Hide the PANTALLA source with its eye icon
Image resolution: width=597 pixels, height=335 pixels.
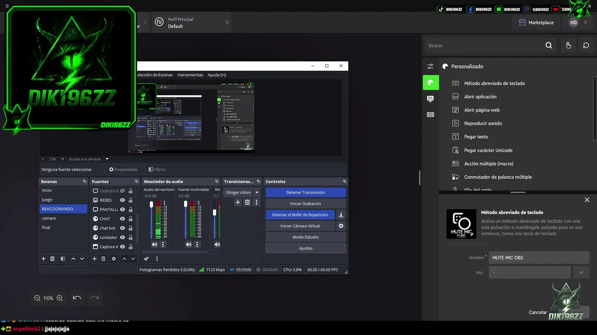122,209
